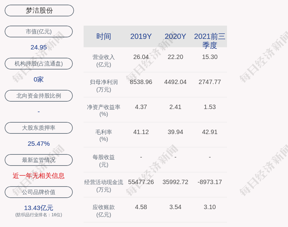
Task: Click the 梦洁股份 company name pill
Action: (x=39, y=11)
